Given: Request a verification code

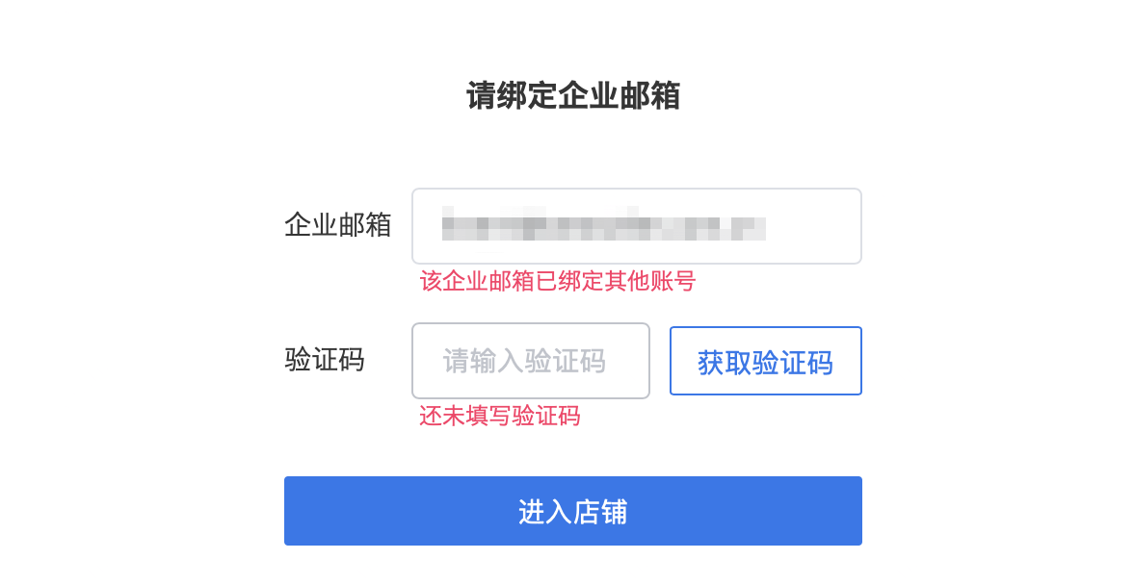Looking at the screenshot, I should 765,362.
